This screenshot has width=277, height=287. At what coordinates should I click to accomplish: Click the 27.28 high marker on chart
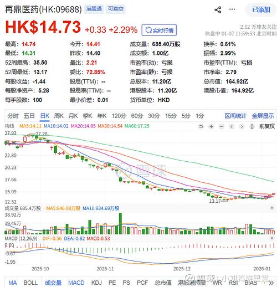42,134
